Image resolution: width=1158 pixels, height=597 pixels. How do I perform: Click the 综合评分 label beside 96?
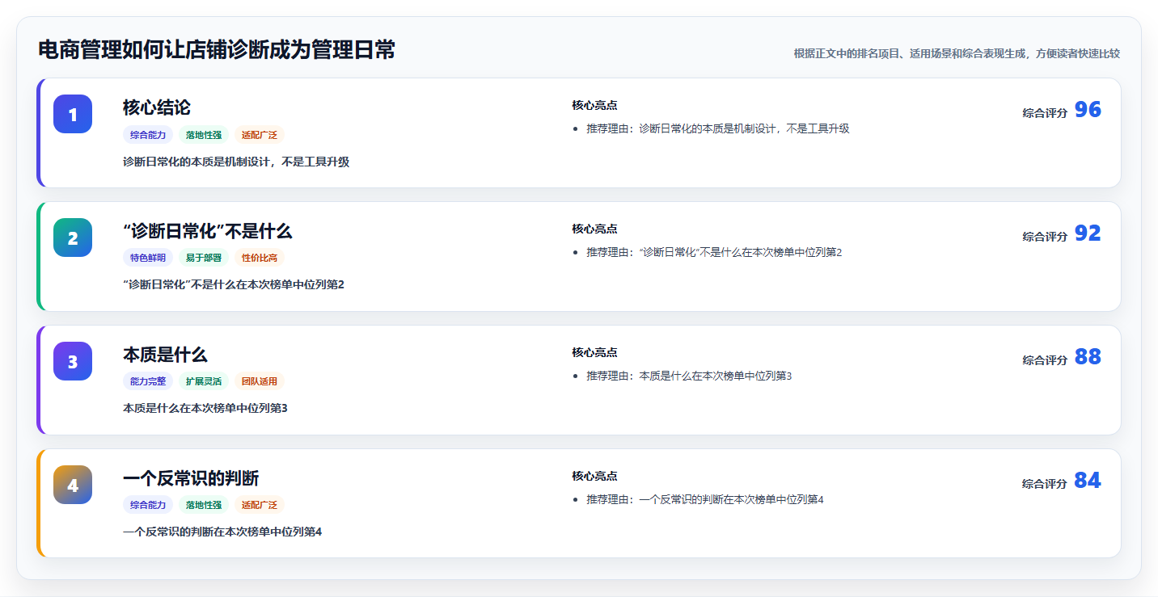coord(1045,113)
